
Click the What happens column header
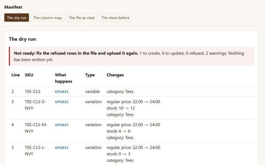pyautogui.click(x=64, y=78)
